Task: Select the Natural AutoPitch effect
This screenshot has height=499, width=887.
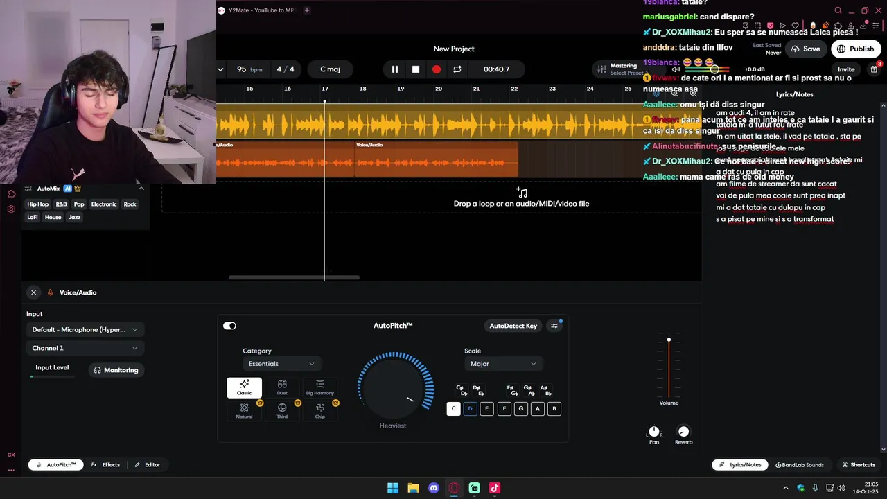Action: coord(244,411)
